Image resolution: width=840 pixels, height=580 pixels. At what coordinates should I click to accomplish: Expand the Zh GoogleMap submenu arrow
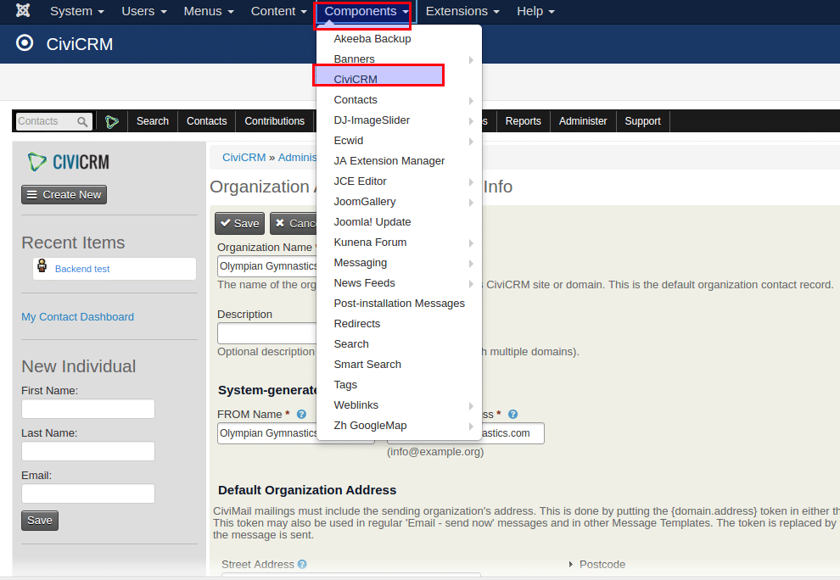471,427
